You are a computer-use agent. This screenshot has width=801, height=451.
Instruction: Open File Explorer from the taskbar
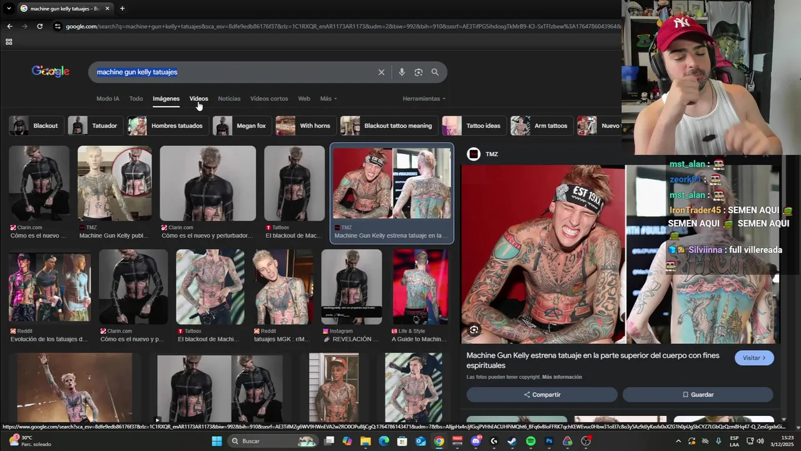tap(365, 441)
